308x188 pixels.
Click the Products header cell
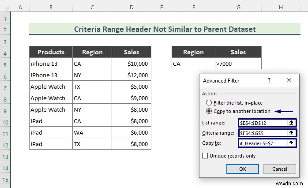[x=51, y=52]
